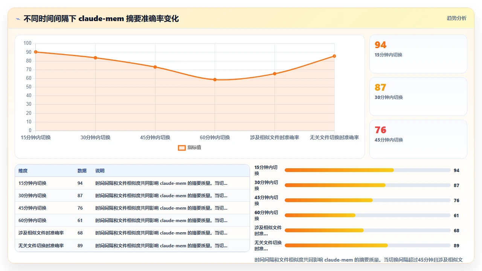Select the chart data point for 45分钟内切换
482x271 pixels.
point(155,67)
